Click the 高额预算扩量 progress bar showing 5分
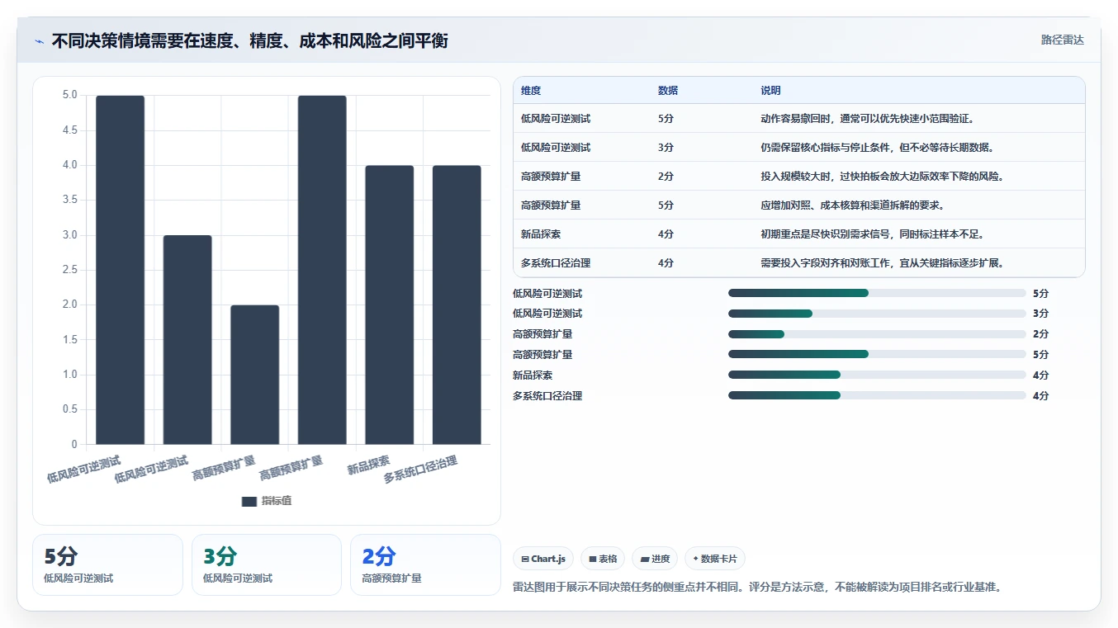The height and width of the screenshot is (628, 1118). (x=877, y=354)
